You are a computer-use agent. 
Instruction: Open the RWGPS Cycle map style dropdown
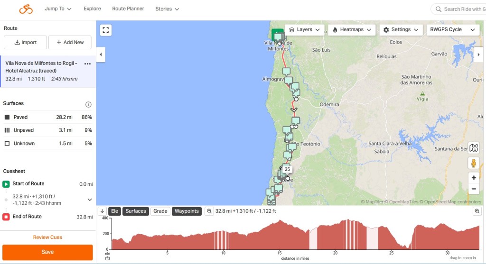[452, 30]
